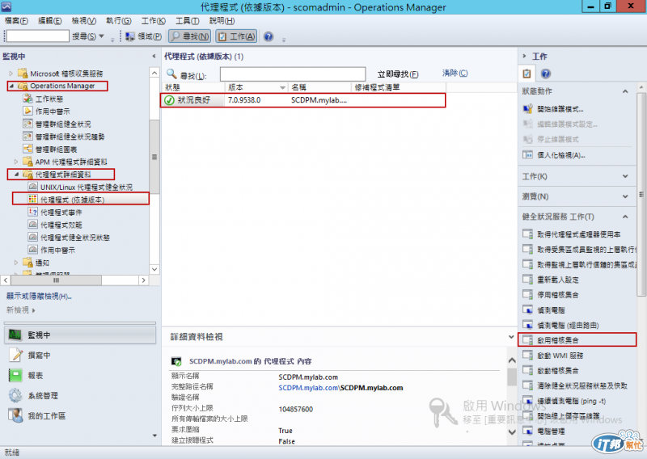Open the 工作(K) menu in menu bar
This screenshot has width=647, height=459.
click(153, 21)
